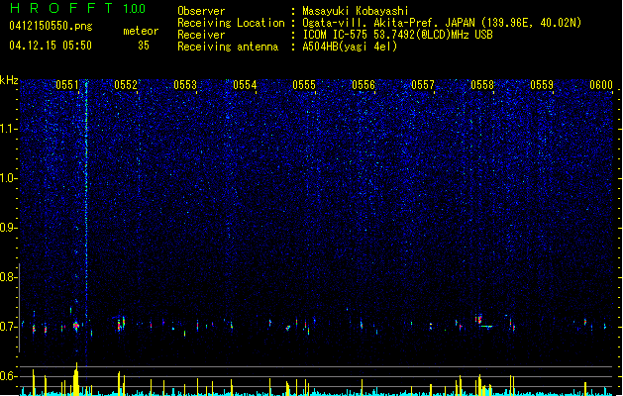Click the HROFFT 1.0.0 title text
The width and height of the screenshot is (623, 396).
(78, 8)
